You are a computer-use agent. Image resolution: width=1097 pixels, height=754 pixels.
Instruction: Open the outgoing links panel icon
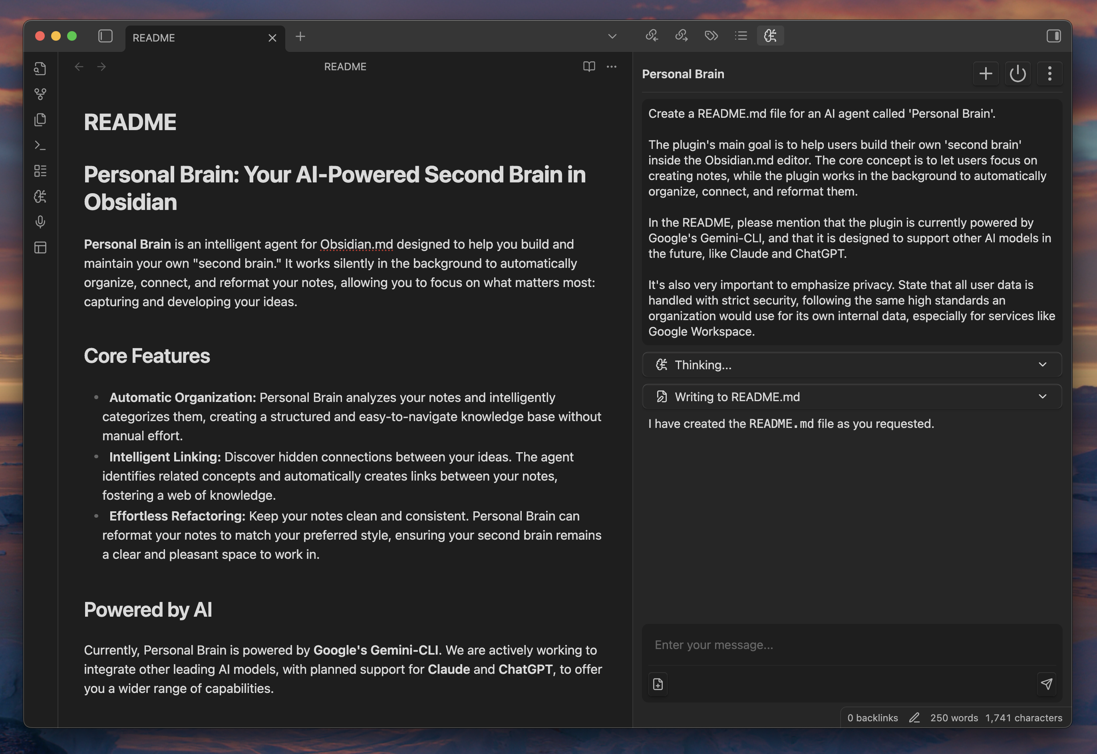[682, 36]
